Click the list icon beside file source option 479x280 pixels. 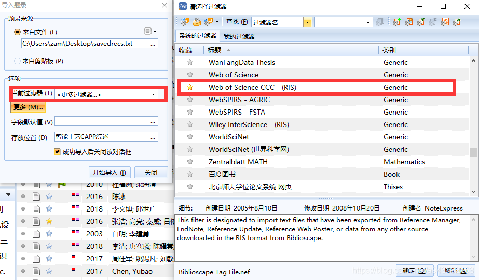(x=147, y=31)
